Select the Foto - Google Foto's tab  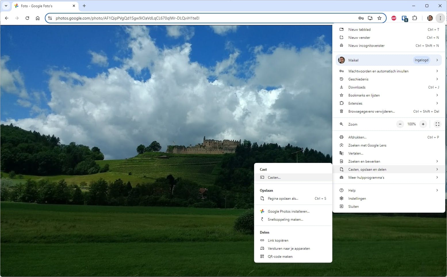[x=45, y=6]
